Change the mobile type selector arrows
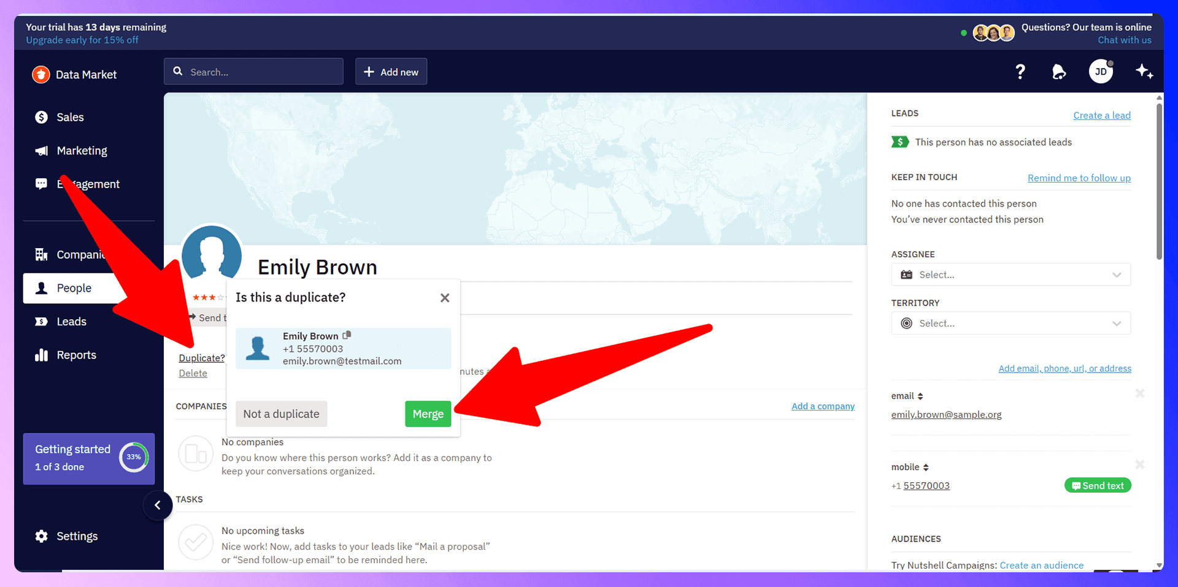 coord(926,468)
